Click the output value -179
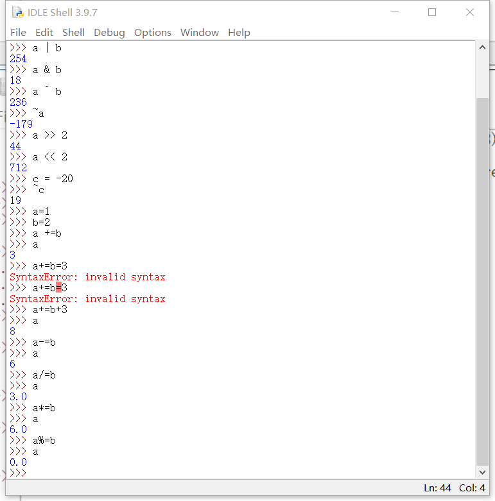The image size is (495, 501). (x=21, y=124)
